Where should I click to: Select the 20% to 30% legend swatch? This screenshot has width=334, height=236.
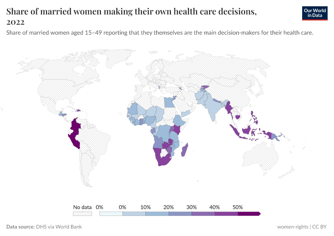(x=180, y=214)
